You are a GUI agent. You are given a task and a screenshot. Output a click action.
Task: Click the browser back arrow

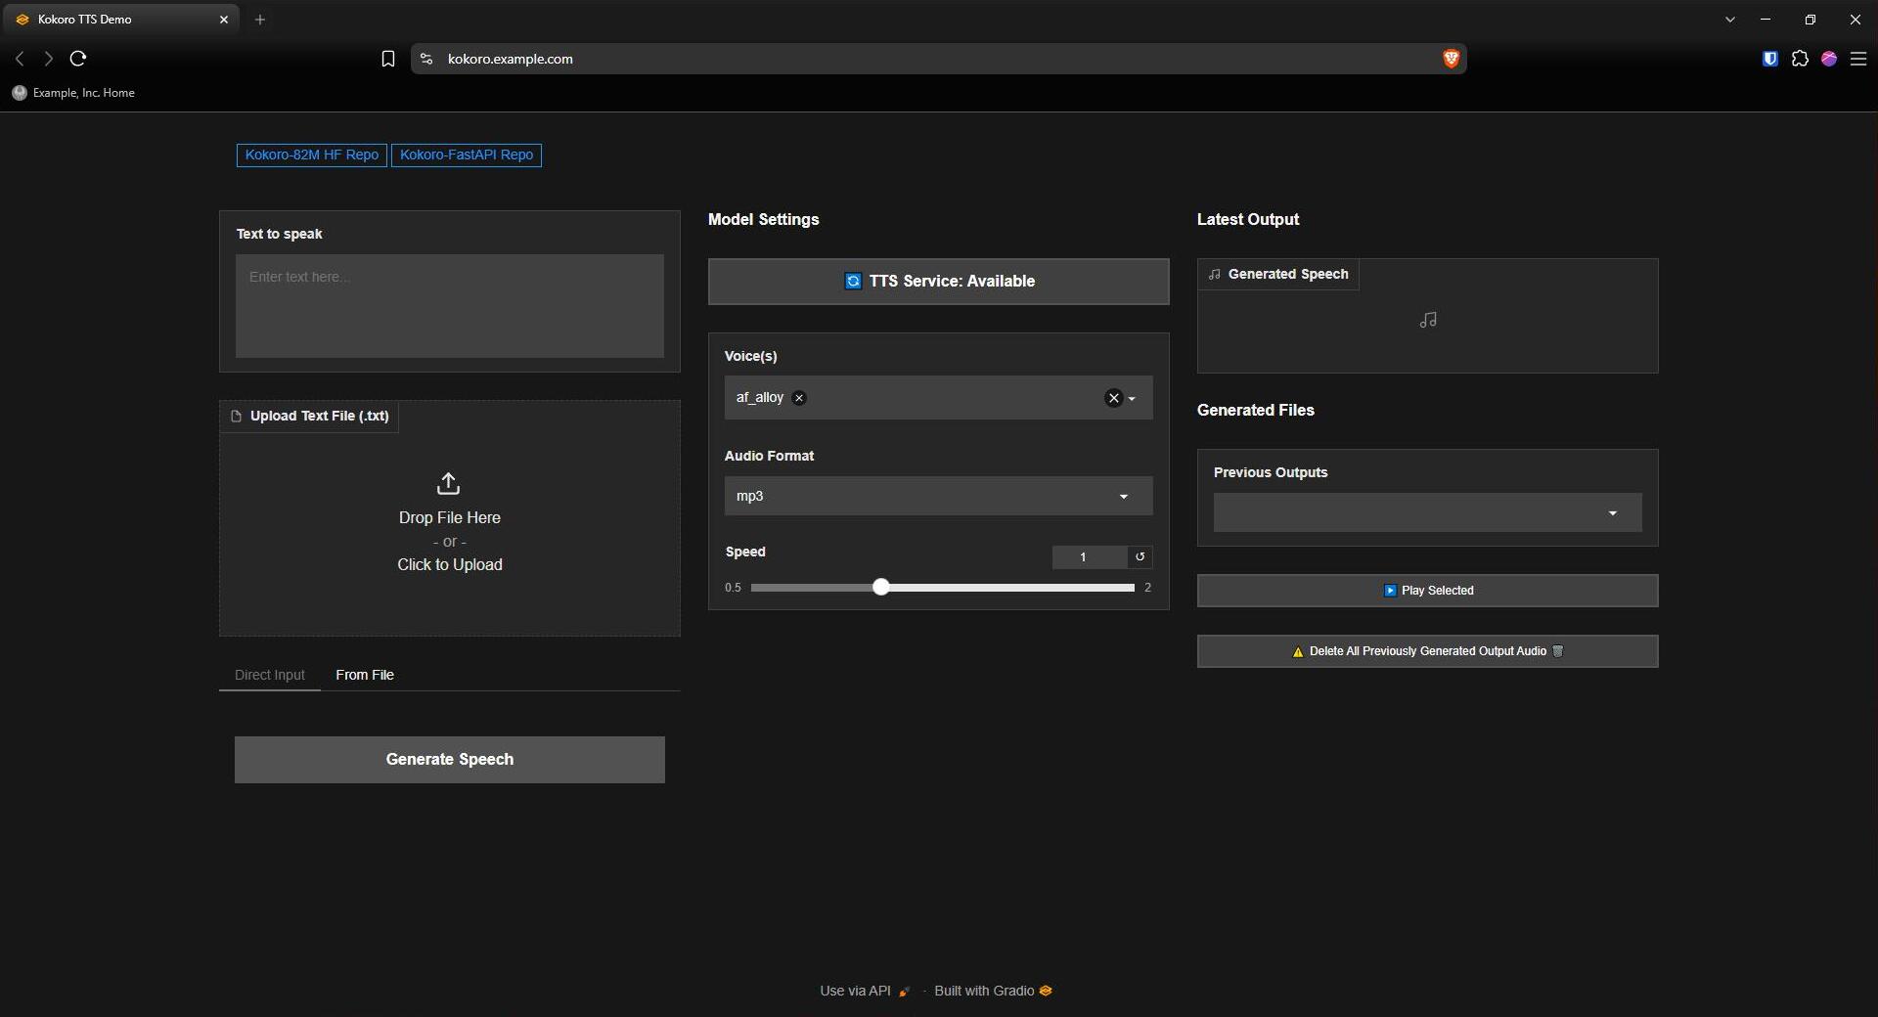(20, 59)
